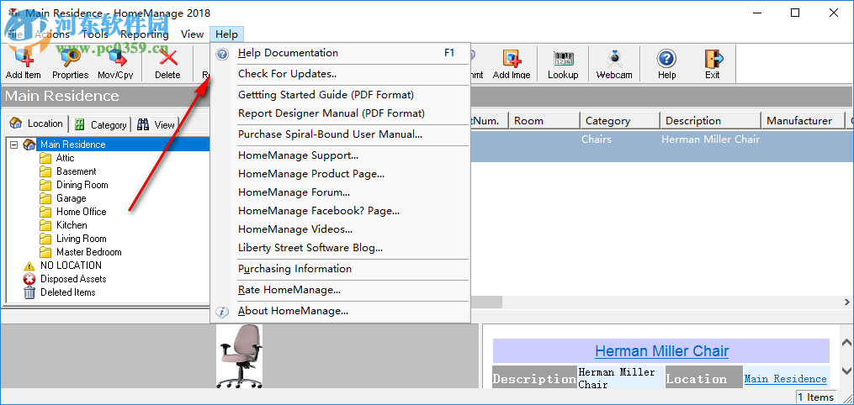The image size is (854, 405).
Task: Open the View menu in menu bar
Action: [x=192, y=34]
